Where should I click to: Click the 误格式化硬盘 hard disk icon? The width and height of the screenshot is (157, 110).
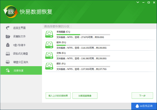coord(8,54)
